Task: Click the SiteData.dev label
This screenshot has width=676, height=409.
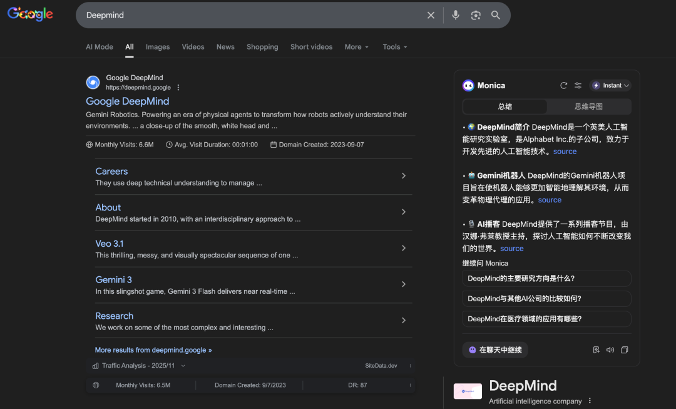Action: click(381, 366)
